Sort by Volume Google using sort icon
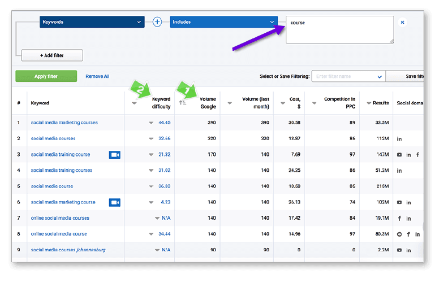 click(x=182, y=103)
